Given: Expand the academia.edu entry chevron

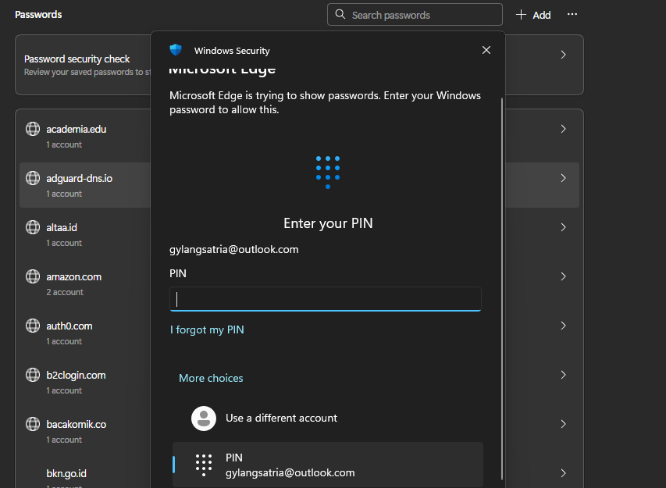Looking at the screenshot, I should pyautogui.click(x=563, y=130).
